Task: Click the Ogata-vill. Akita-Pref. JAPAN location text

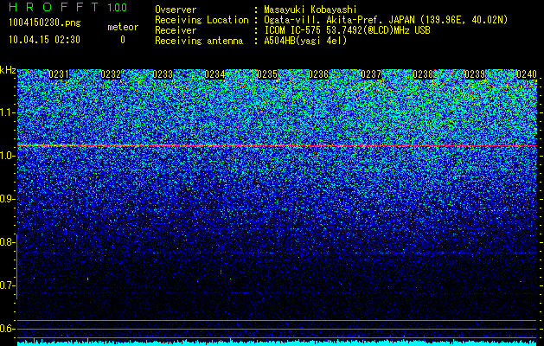Action: coord(386,20)
